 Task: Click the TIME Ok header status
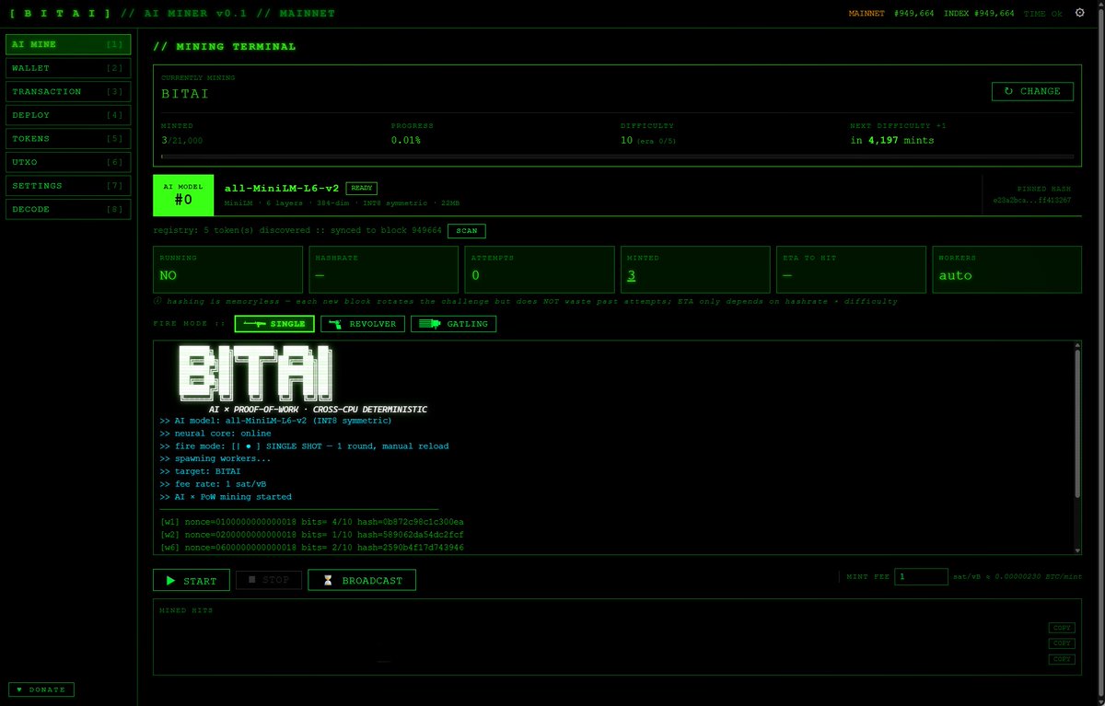pos(1042,14)
